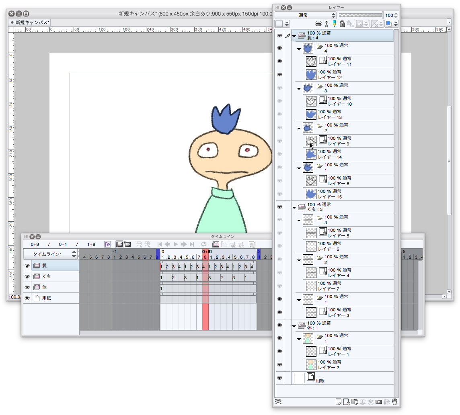Hide the 髪 animation folder in Layers
The image size is (460, 415).
(x=279, y=36)
